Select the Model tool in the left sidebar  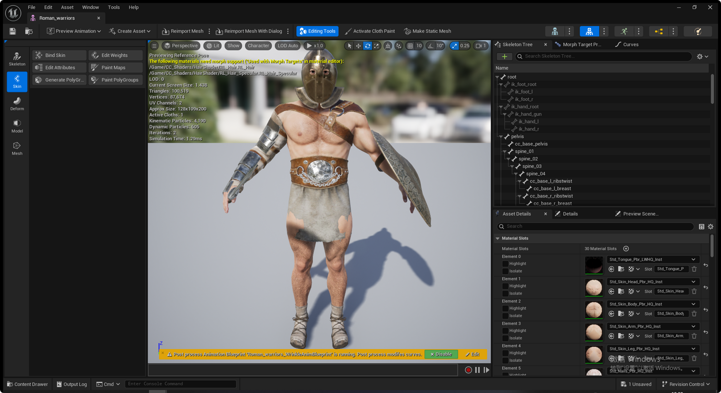coord(17,126)
